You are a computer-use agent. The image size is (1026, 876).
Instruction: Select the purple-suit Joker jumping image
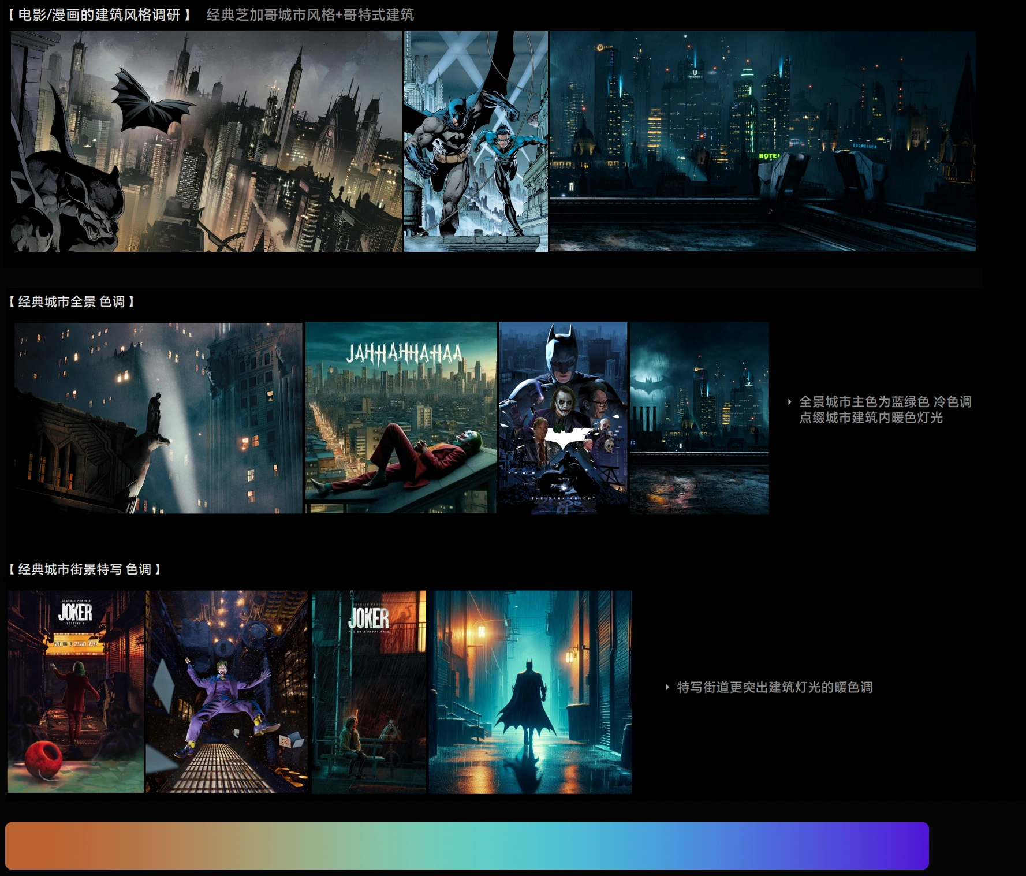(227, 691)
